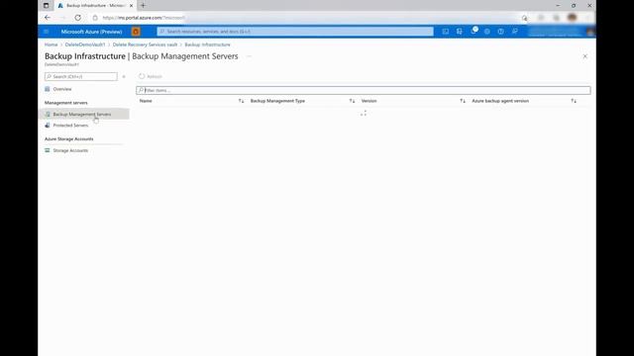Open Backup Infrastructure breadcrumb link
The height and width of the screenshot is (356, 634).
coord(207,44)
